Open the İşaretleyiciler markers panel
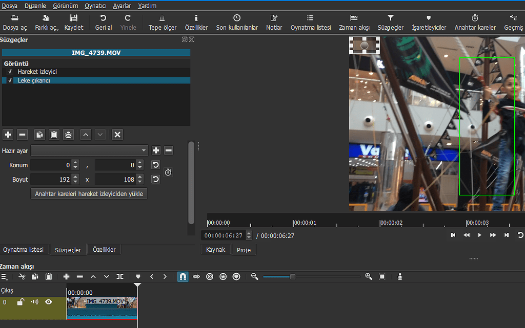Screen dimensions: 525x328 point(429,23)
